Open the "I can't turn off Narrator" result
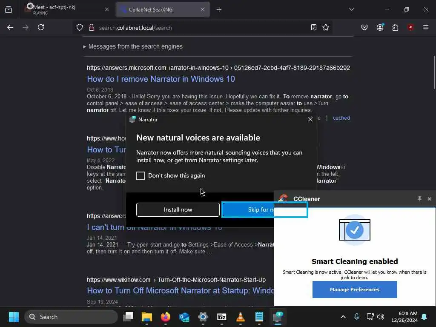This screenshot has height=327, width=436. 106,227
